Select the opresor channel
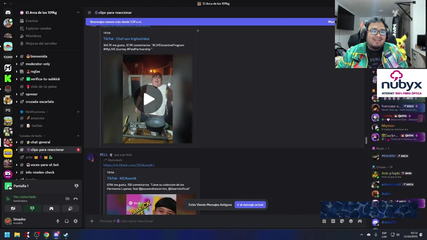427x240 pixels. pos(50,94)
